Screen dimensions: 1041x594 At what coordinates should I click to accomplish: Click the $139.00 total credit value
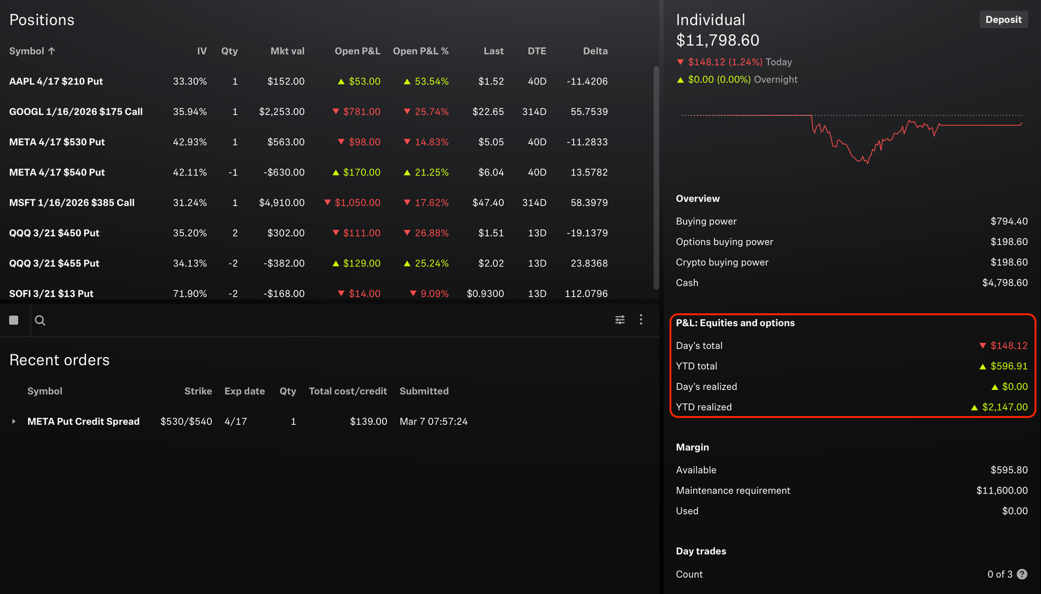[x=369, y=422]
